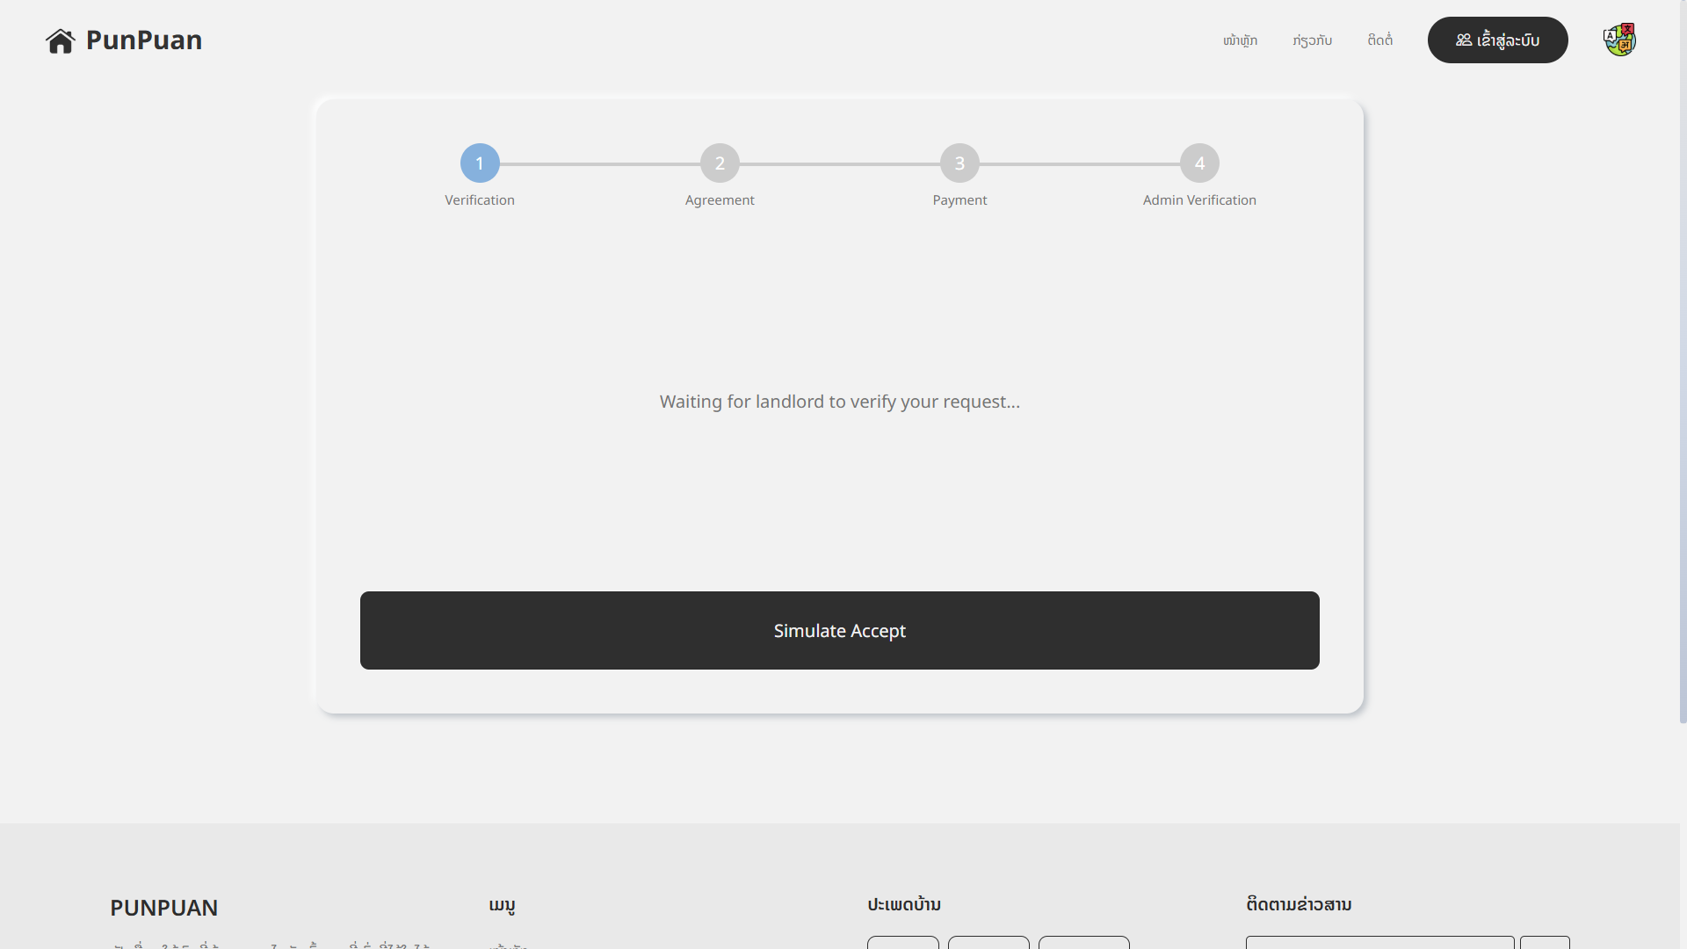Select step 2 Agreement circle

(720, 163)
